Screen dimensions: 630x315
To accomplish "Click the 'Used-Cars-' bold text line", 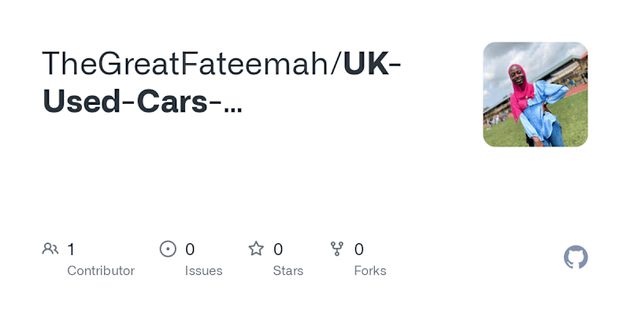I will click(131, 102).
